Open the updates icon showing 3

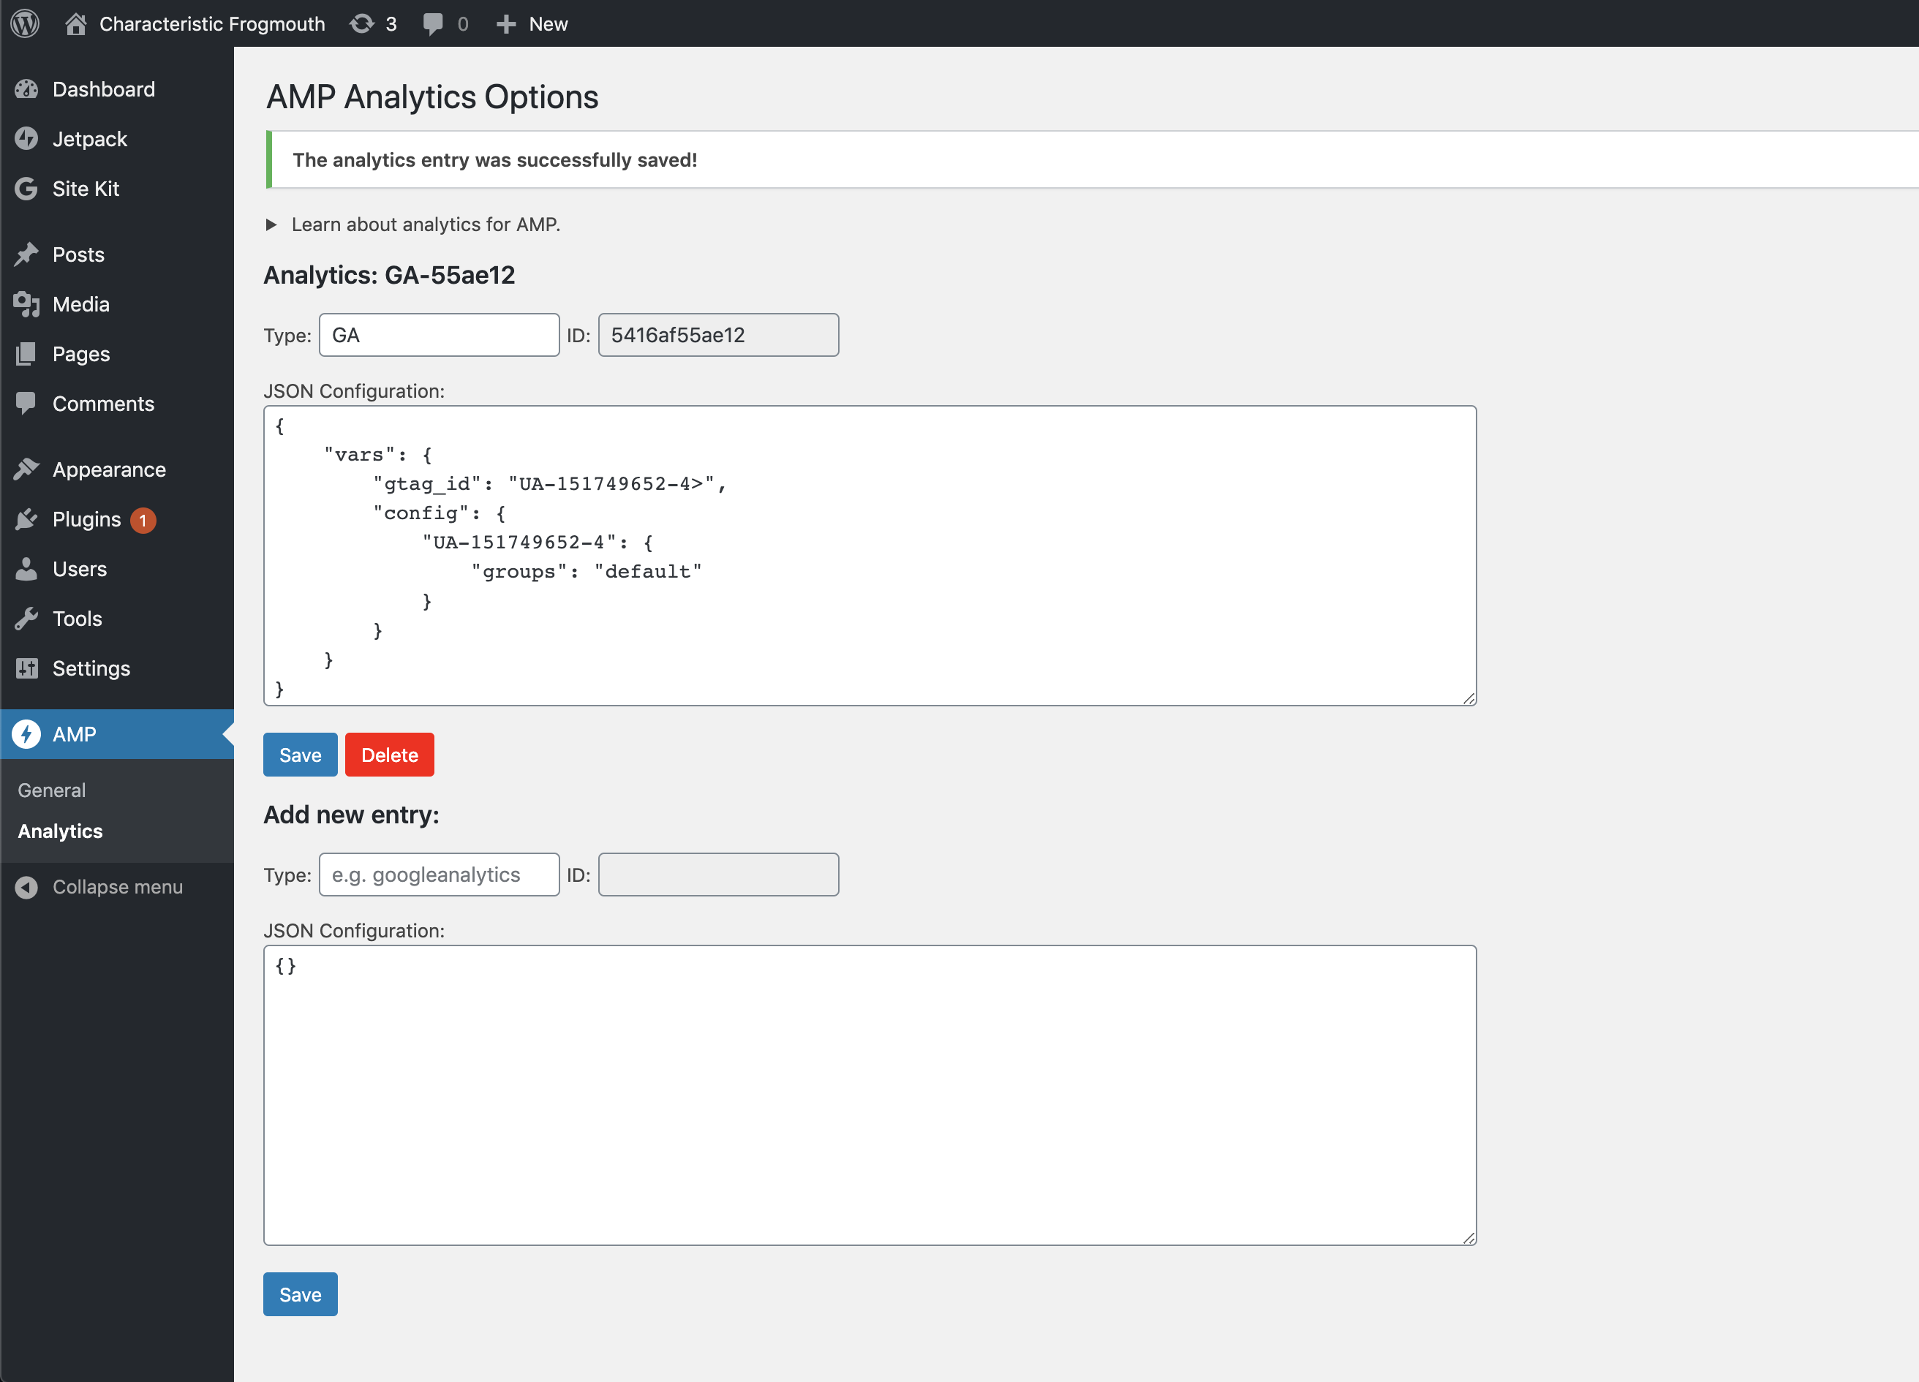(362, 23)
